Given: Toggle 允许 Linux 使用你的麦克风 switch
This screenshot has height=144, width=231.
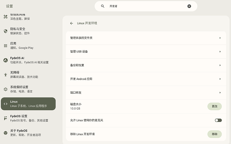Looking at the screenshot, I should click(x=218, y=120).
